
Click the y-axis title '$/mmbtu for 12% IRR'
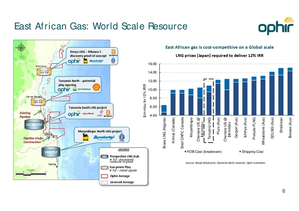[x=145, y=101]
